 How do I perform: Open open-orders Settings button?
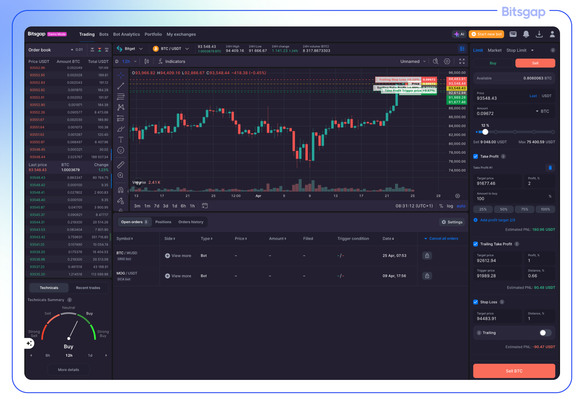pyautogui.click(x=452, y=222)
